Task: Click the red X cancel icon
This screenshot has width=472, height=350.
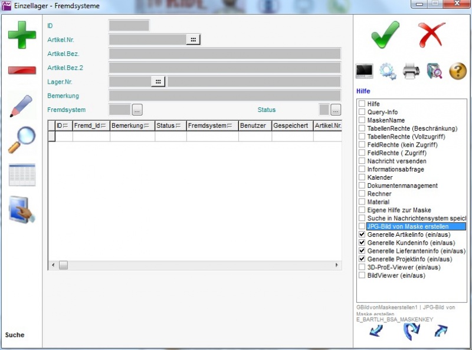Action: point(431,35)
